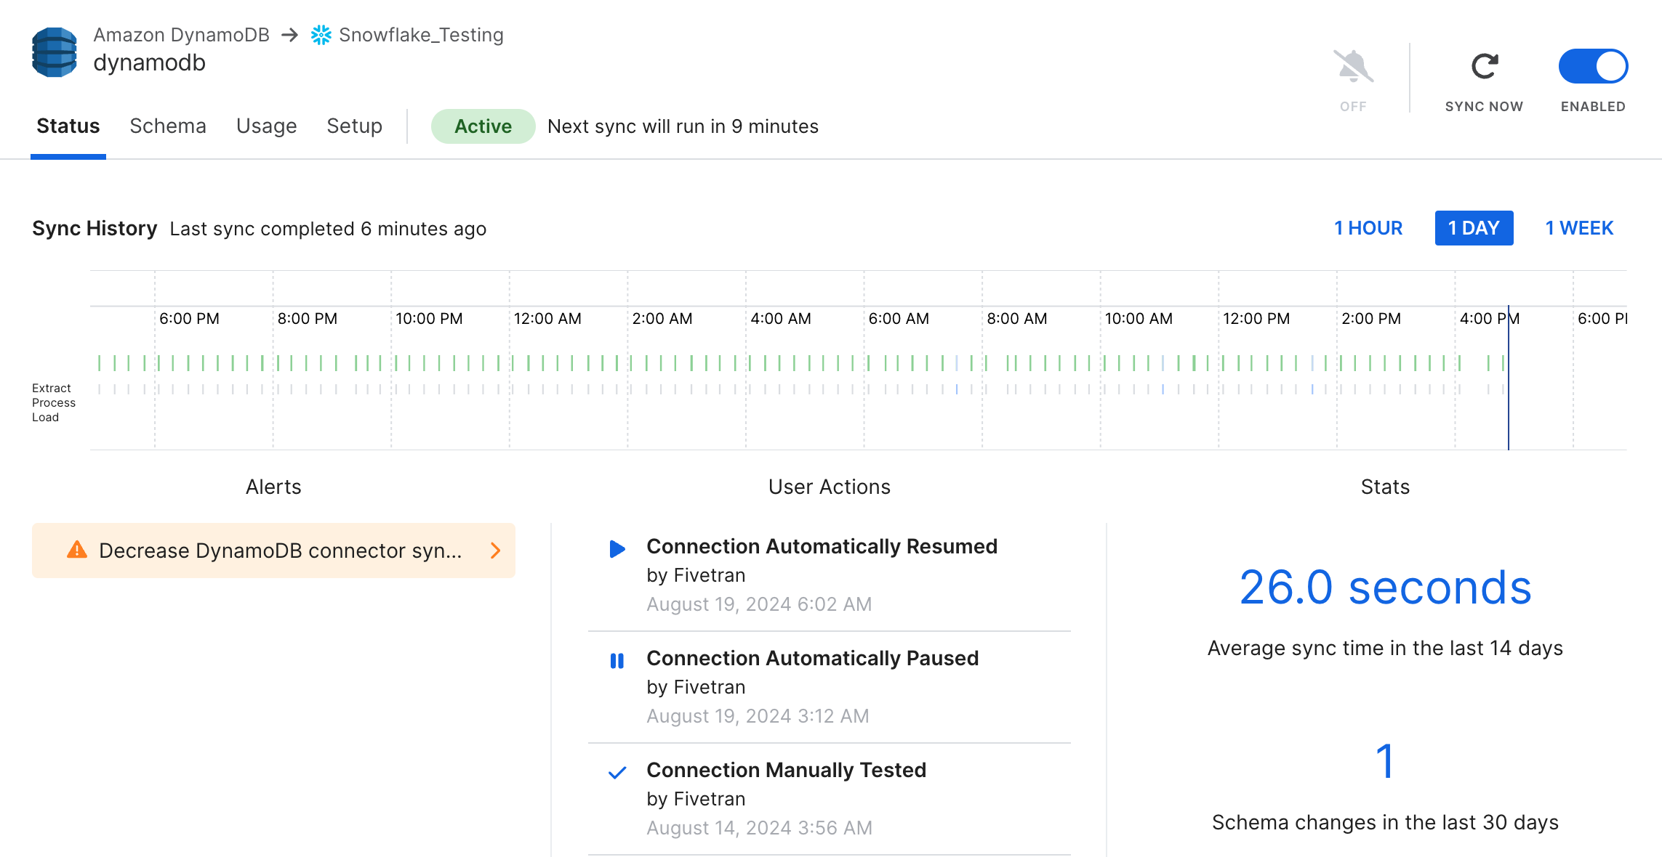The height and width of the screenshot is (857, 1662).
Task: Select the 1 HOUR sync history range
Action: click(x=1368, y=228)
